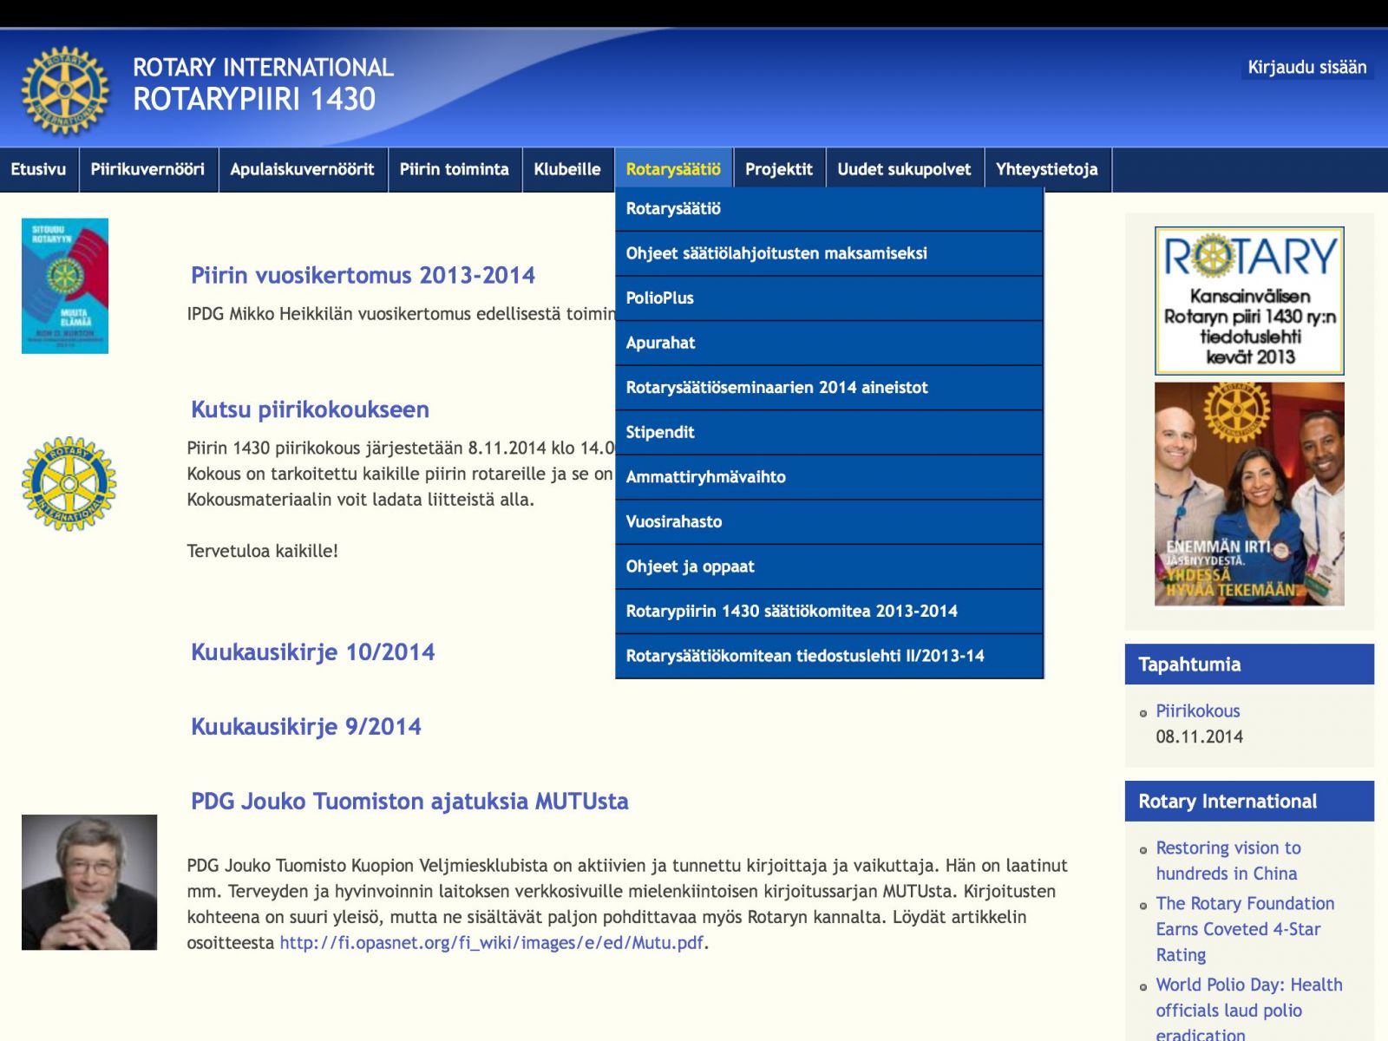Image resolution: width=1388 pixels, height=1041 pixels.
Task: Click the highlighted Rotarysäätiö nav tab
Action: (673, 169)
